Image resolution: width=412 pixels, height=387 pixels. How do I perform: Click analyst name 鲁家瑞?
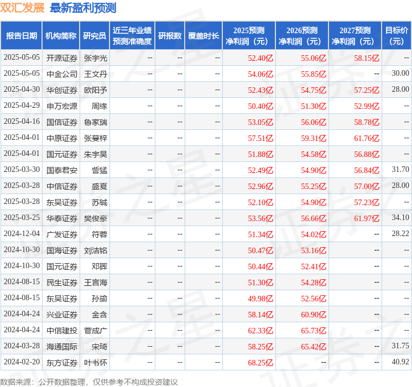click(95, 122)
